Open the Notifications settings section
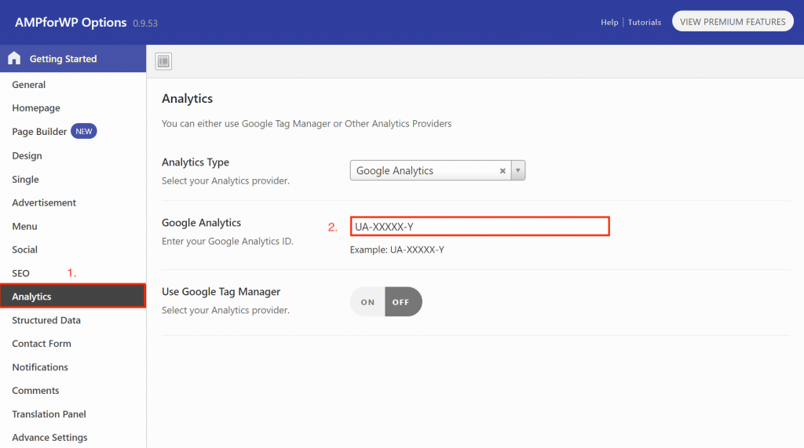The image size is (804, 448). pos(40,367)
